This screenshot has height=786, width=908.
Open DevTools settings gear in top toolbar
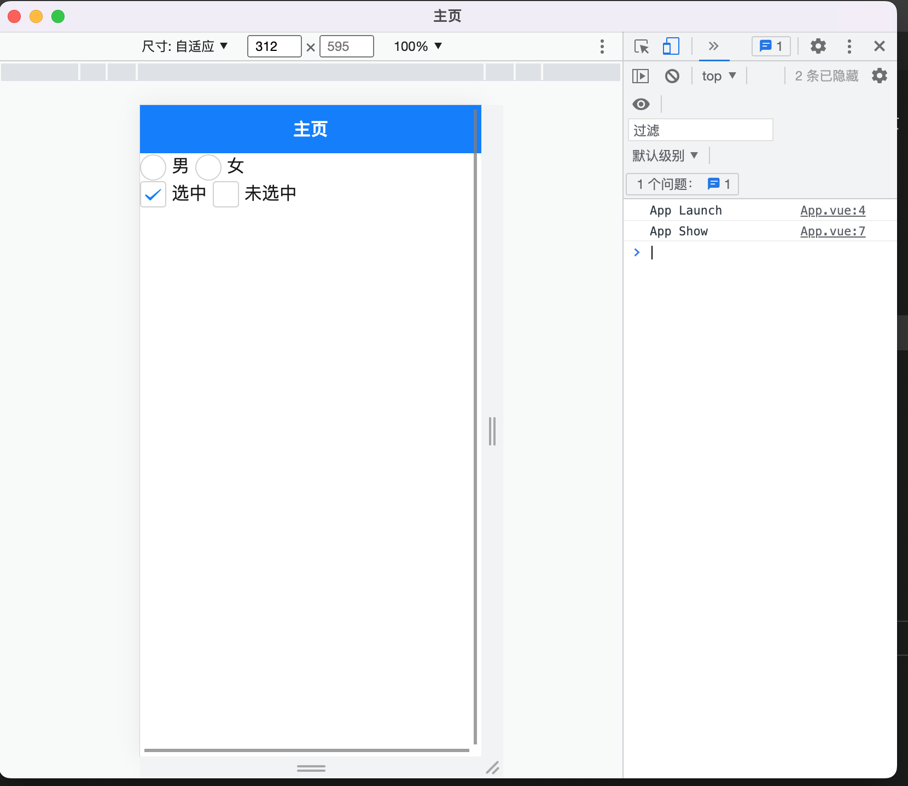818,46
